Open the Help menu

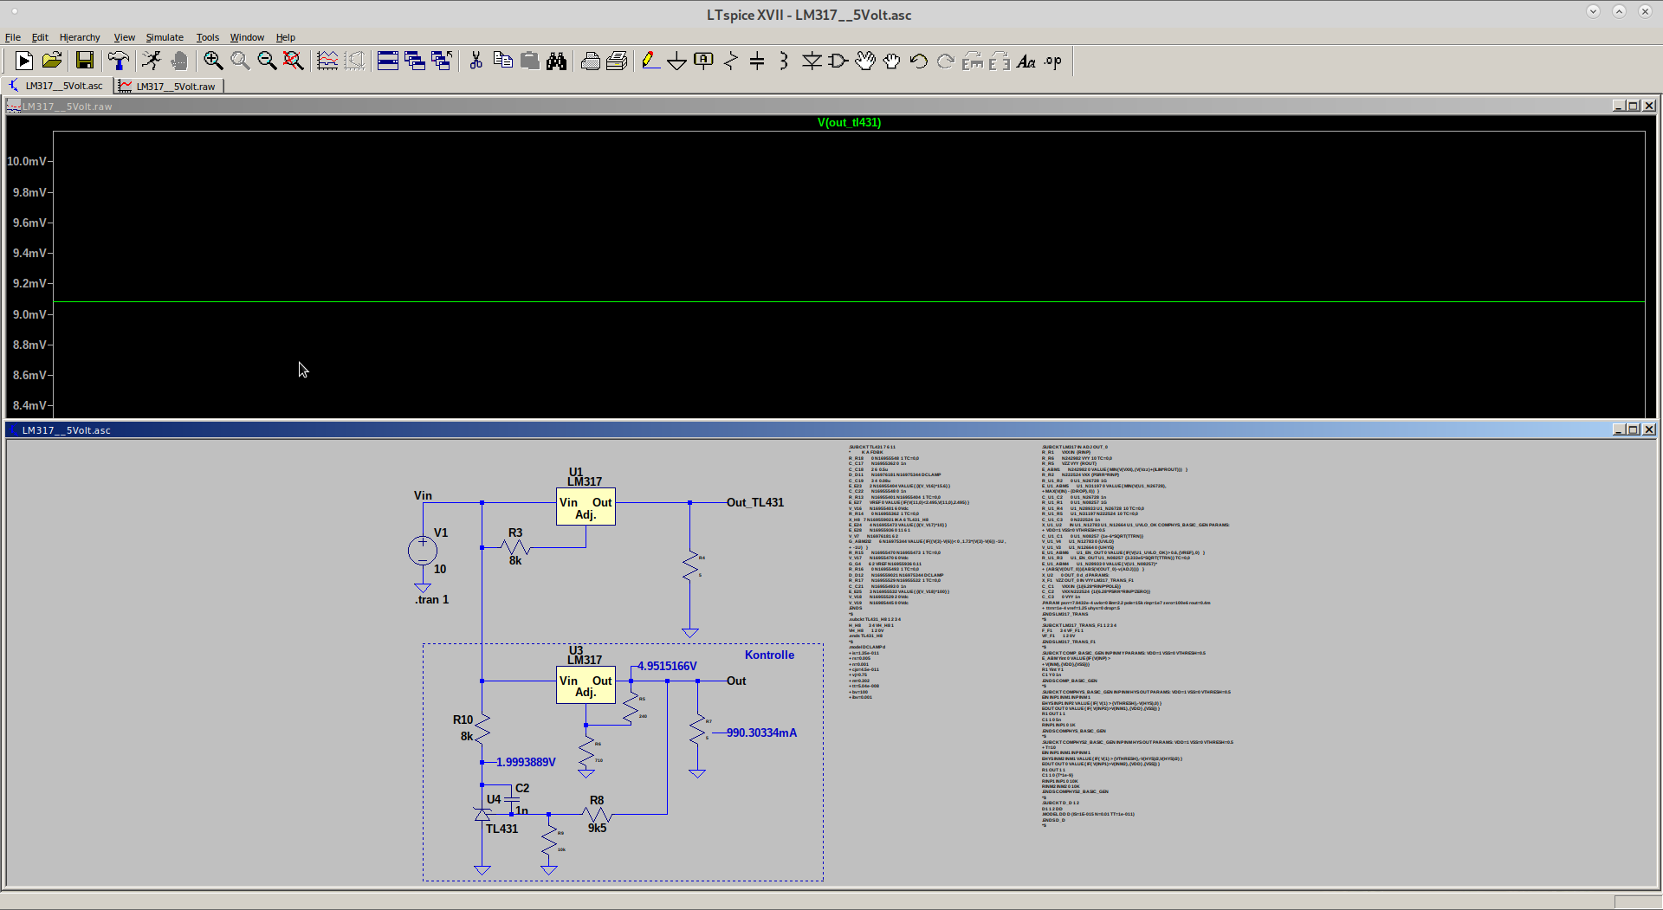286,37
